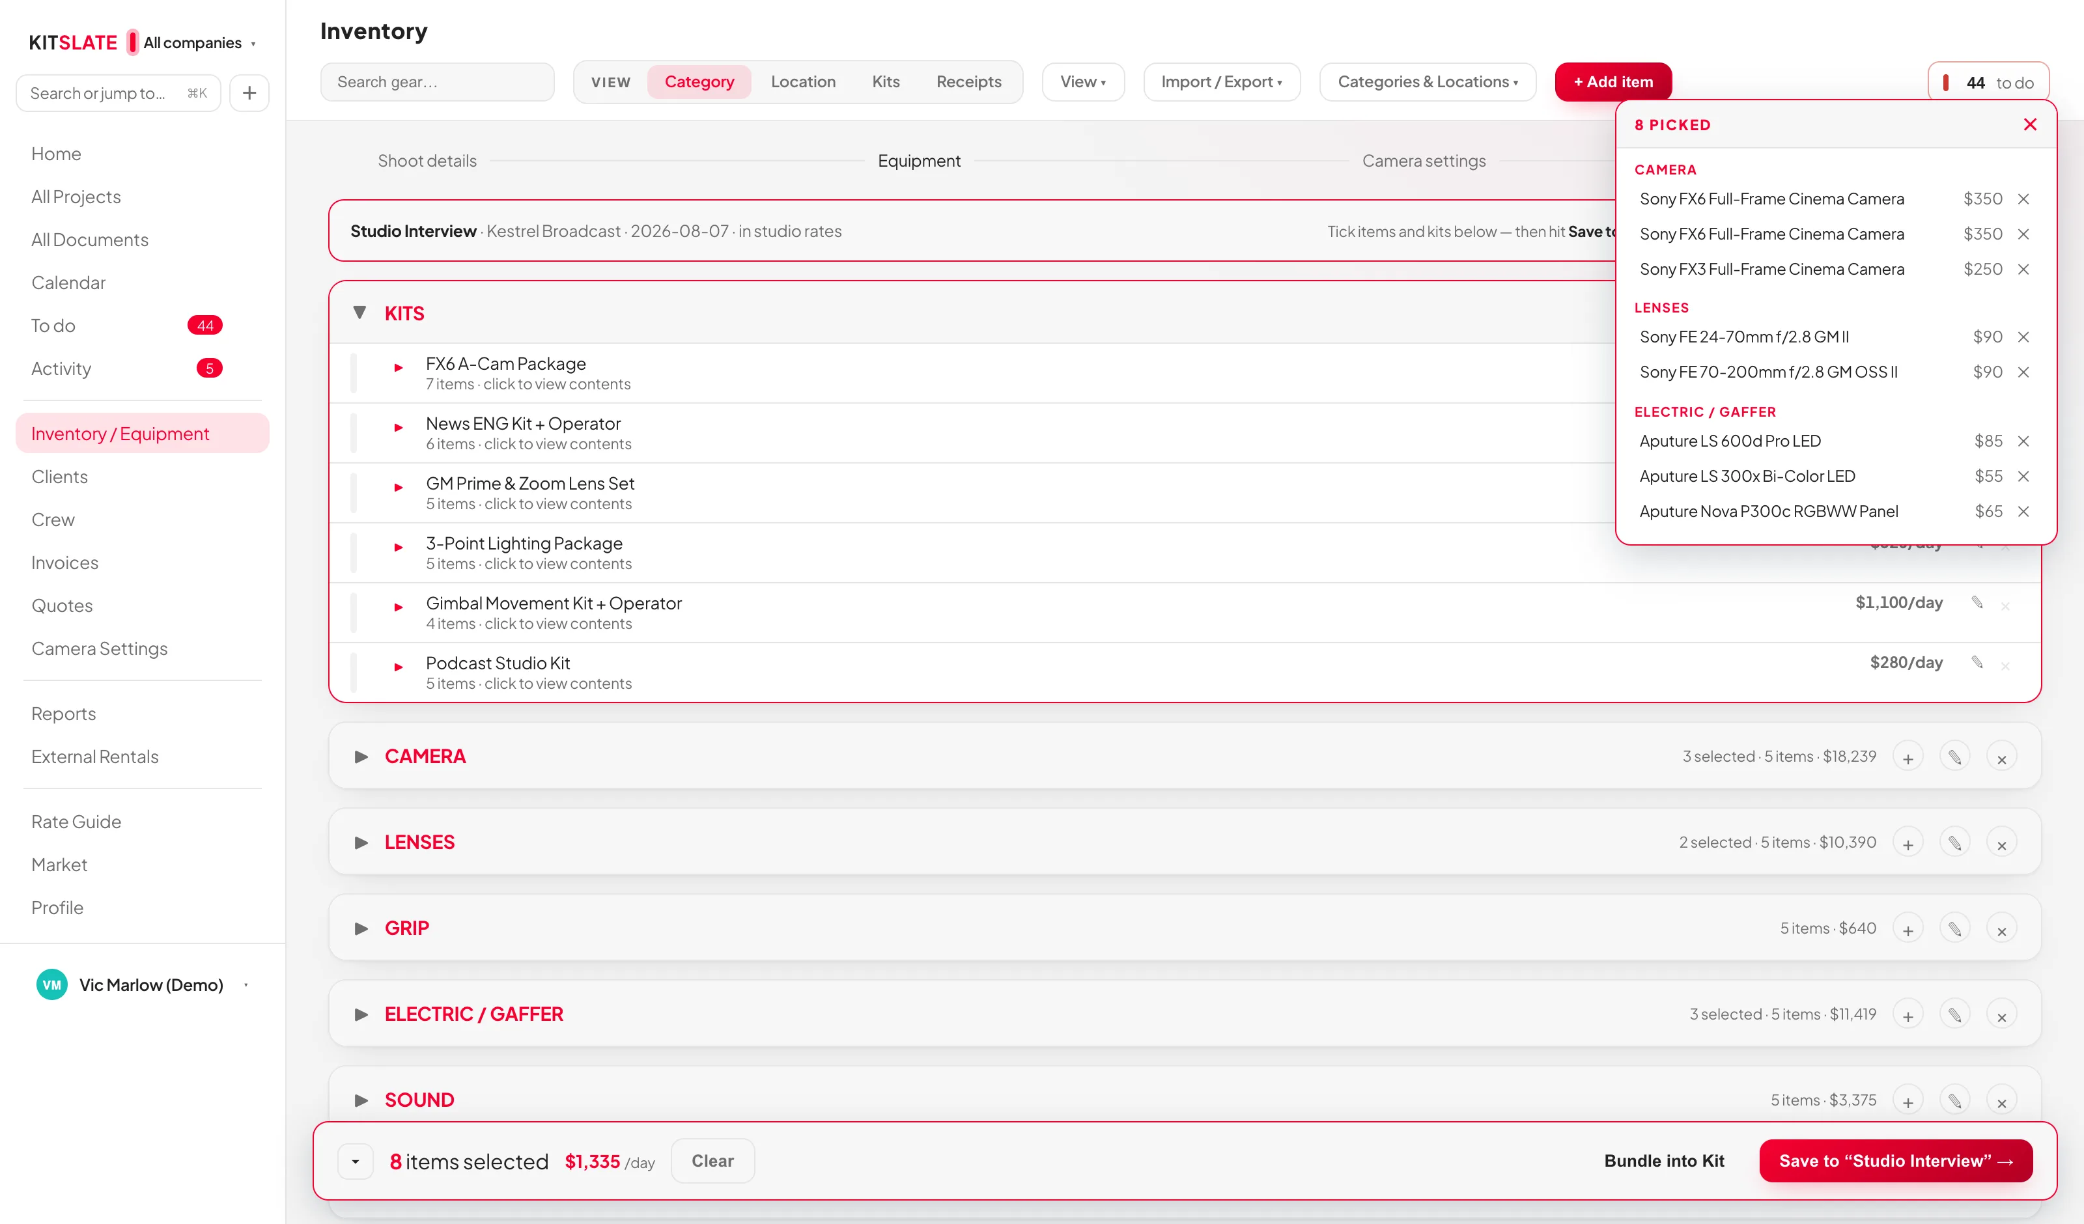Expand the ELECTRIC / GAFFER category
The height and width of the screenshot is (1224, 2084).
click(x=361, y=1015)
